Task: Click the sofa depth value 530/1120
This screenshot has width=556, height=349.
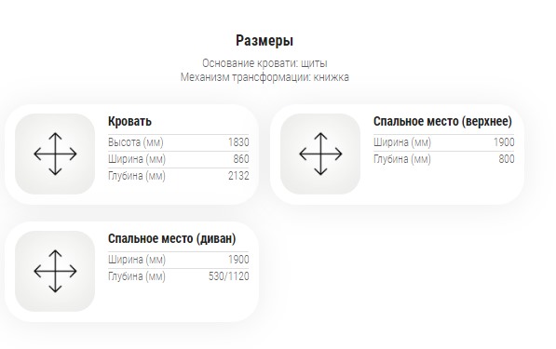Action: coord(229,276)
